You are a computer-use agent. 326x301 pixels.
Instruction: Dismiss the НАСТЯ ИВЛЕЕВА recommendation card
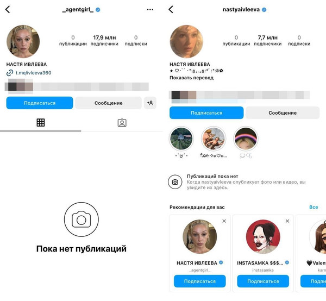(x=224, y=221)
